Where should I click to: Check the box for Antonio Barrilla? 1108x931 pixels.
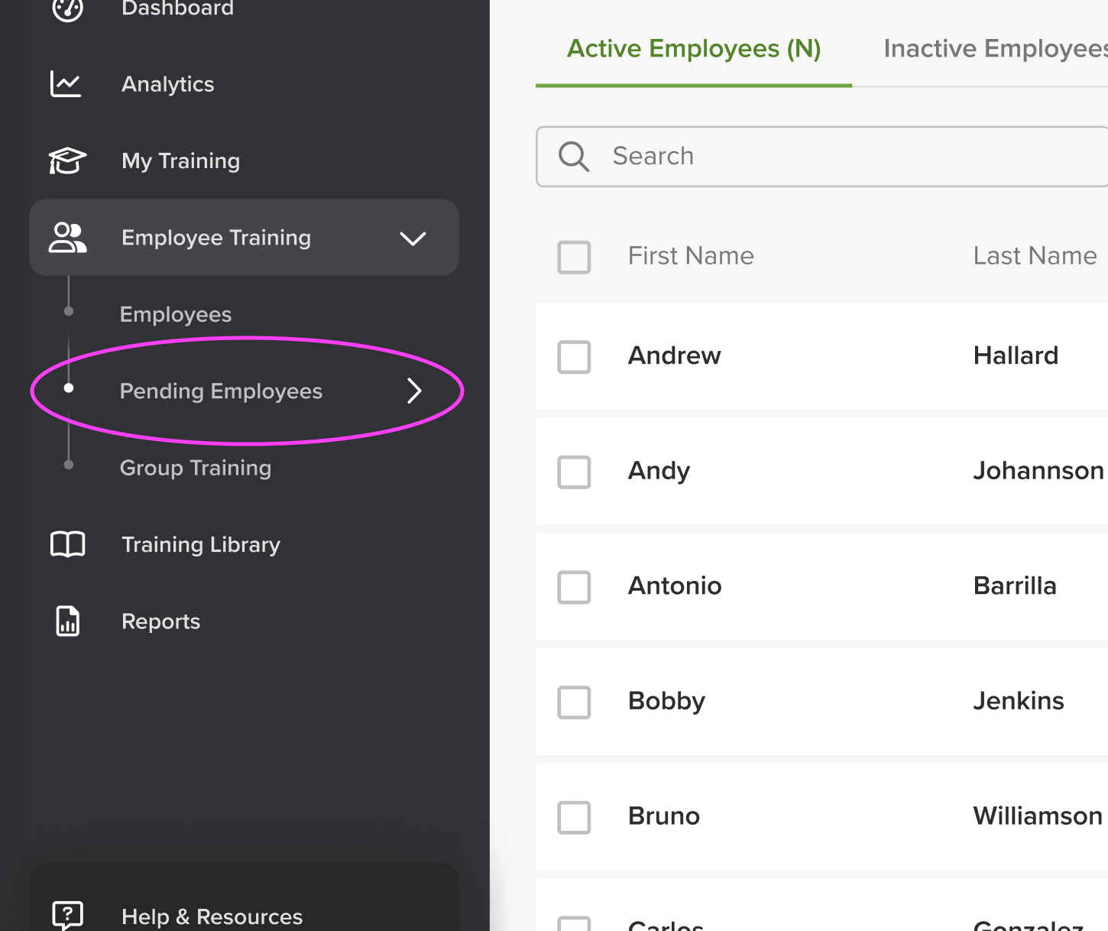pyautogui.click(x=574, y=587)
